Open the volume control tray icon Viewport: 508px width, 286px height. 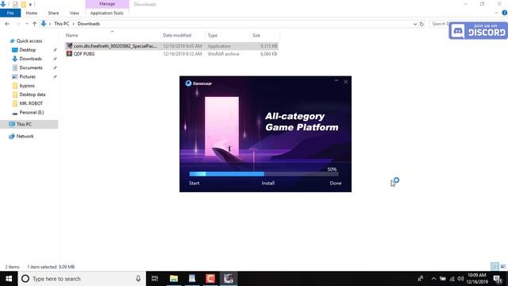[460, 279]
